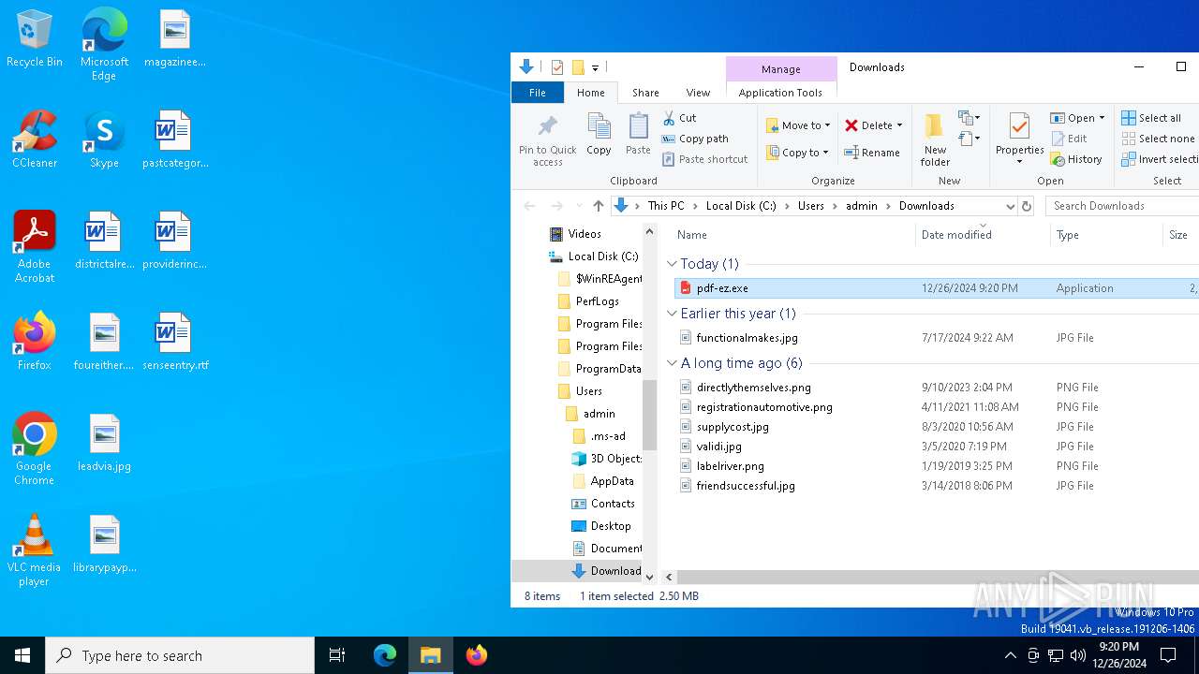Click Users in the address breadcrumb
1199x674 pixels.
pos(811,206)
